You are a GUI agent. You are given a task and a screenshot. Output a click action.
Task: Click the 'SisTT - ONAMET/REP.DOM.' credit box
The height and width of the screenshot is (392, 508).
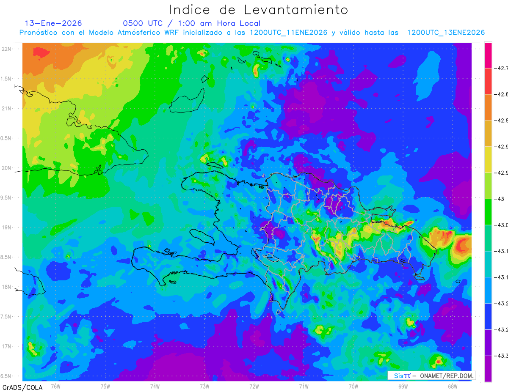[x=431, y=376]
